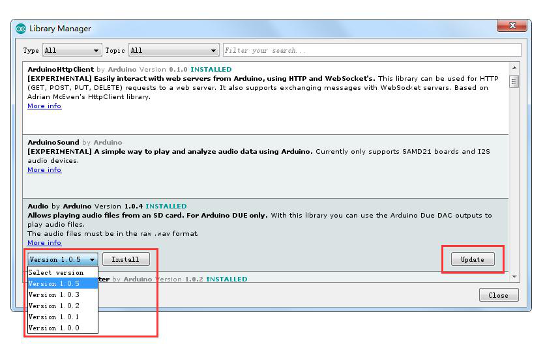Click the Library Manager window title

(60, 29)
